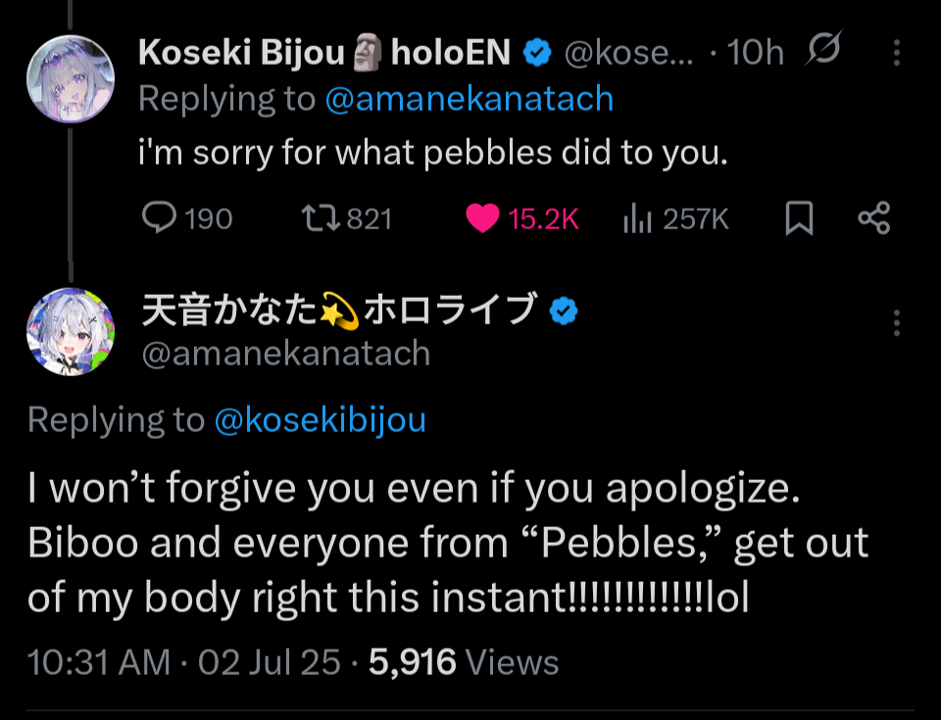
Task: Open the view analytics bar chart icon
Action: pyautogui.click(x=638, y=218)
